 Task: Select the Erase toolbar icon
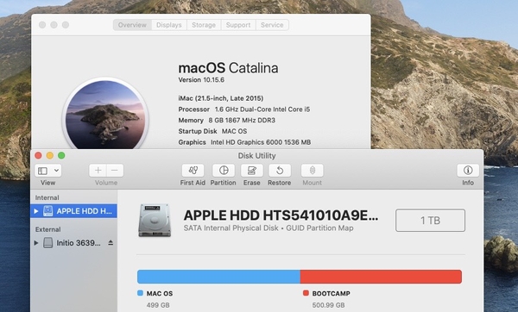coord(252,171)
